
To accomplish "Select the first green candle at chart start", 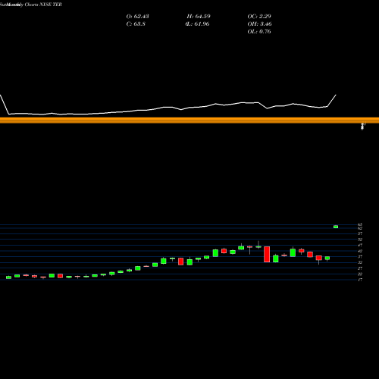I will click(x=8, y=277).
